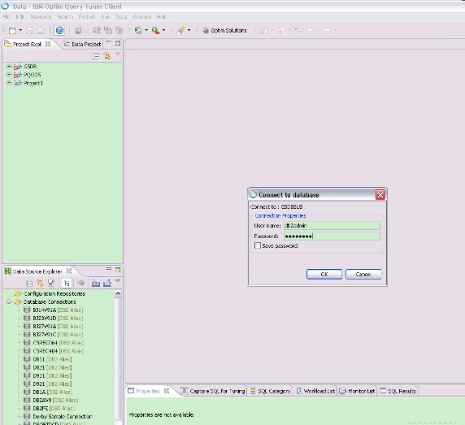Viewport: 465px width, 425px height.
Task: Minimize the Data Source Explorer panel
Action: click(109, 269)
